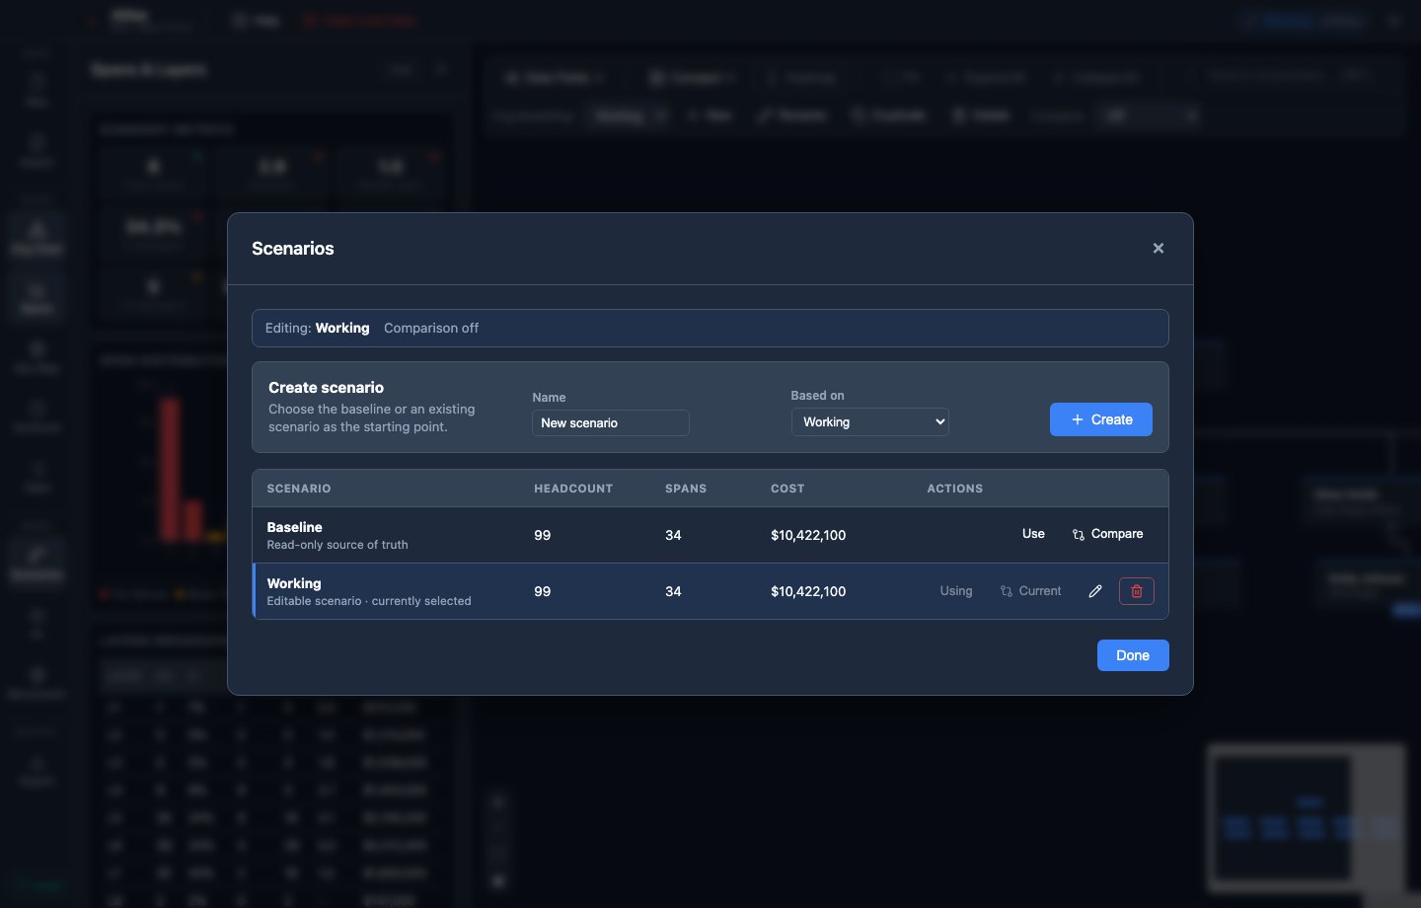Click the SCENARIO column header

(x=299, y=489)
